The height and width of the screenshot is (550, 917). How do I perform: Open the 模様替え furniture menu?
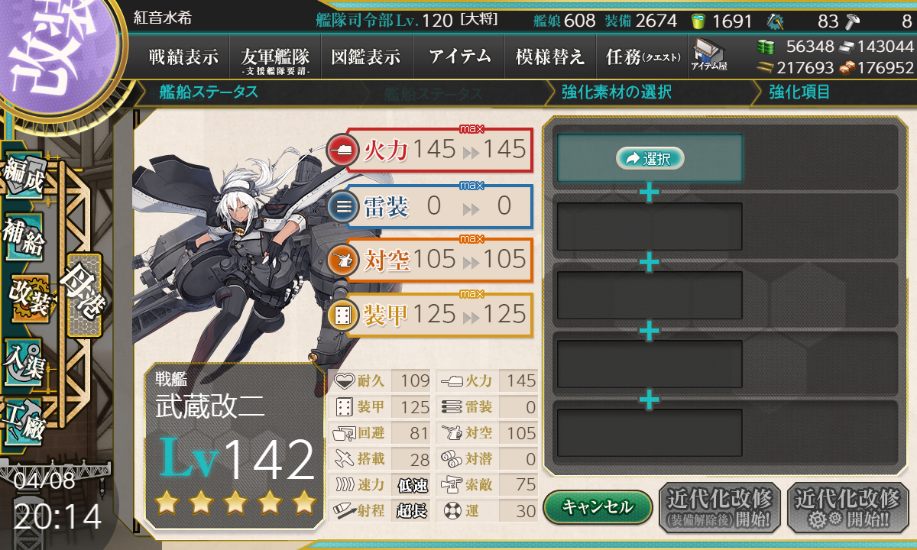[x=550, y=57]
